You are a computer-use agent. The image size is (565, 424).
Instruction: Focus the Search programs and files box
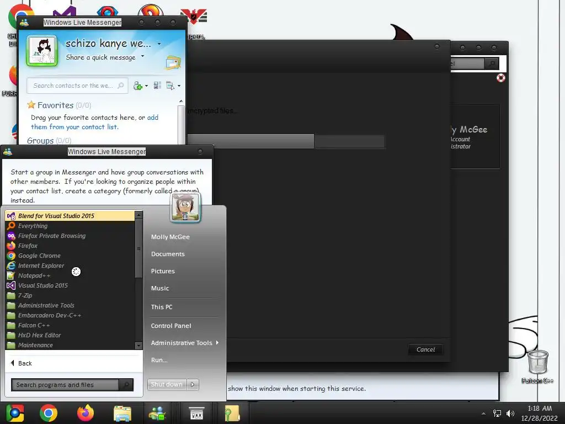[65, 385]
